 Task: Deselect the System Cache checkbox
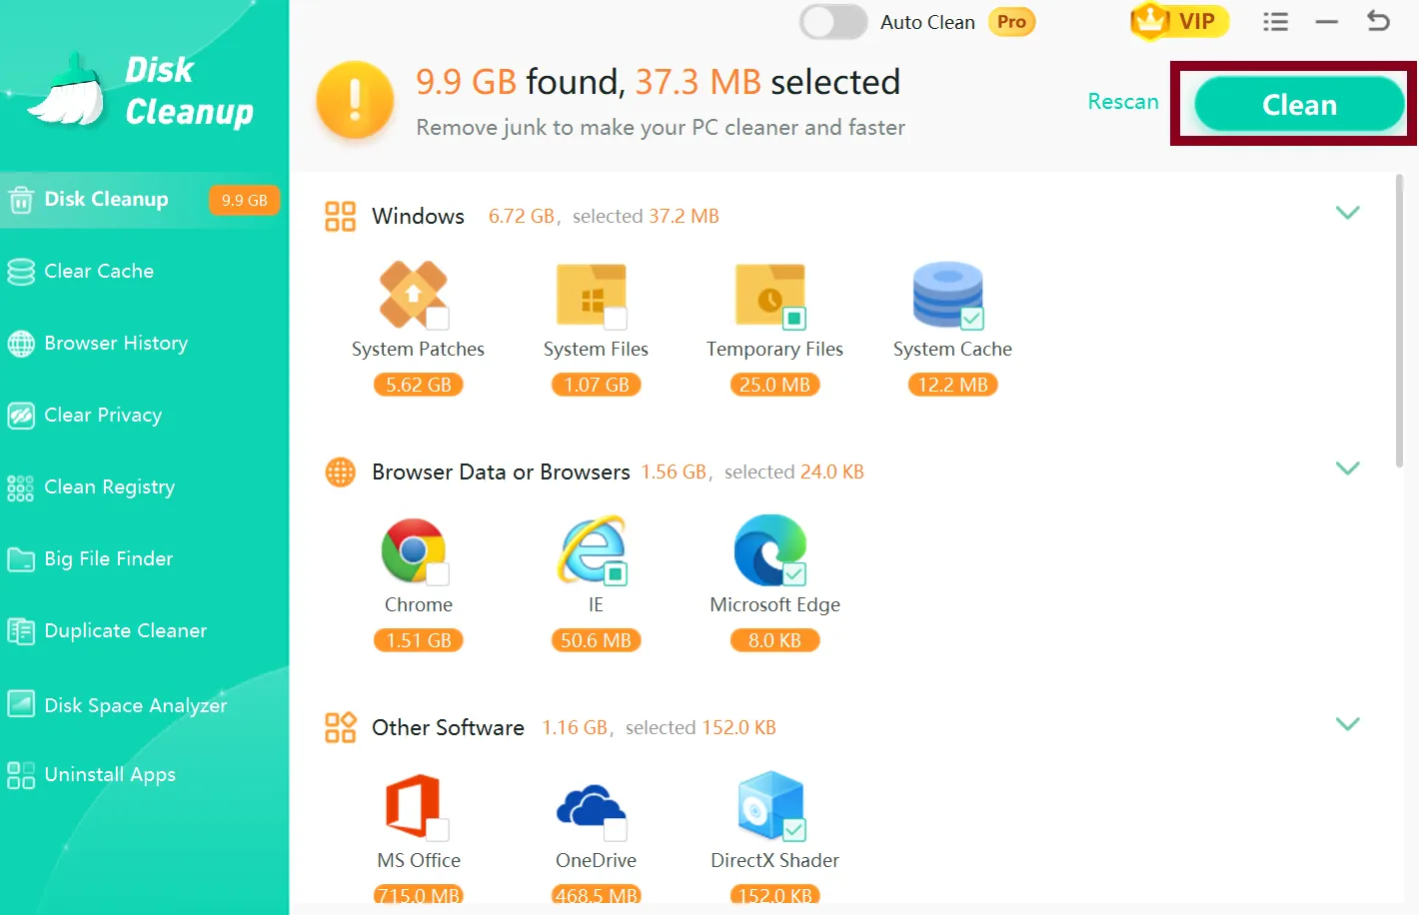972,316
